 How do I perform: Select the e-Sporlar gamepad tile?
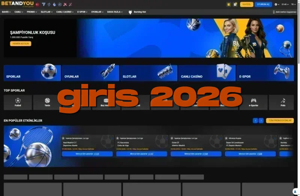[x=253, y=102]
